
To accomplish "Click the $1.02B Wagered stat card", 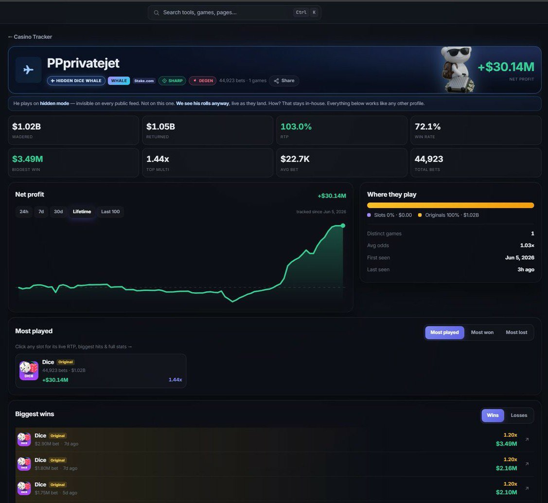I will click(73, 130).
